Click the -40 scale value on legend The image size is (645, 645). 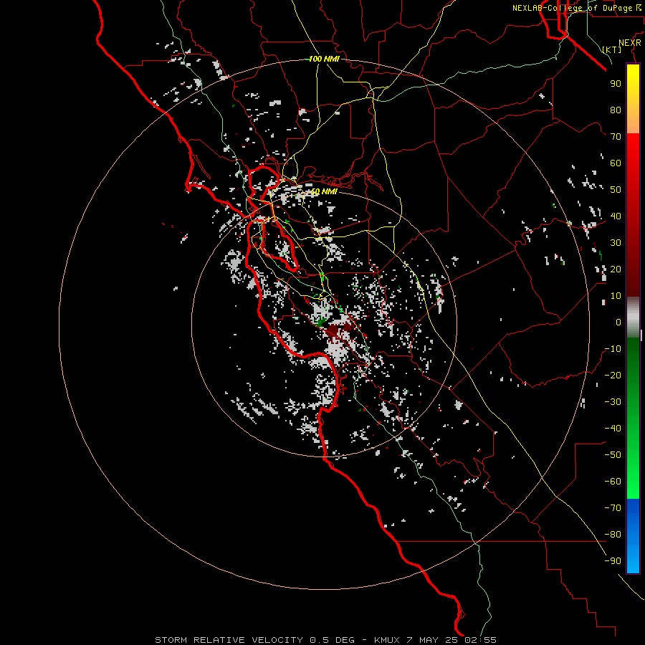tap(613, 429)
